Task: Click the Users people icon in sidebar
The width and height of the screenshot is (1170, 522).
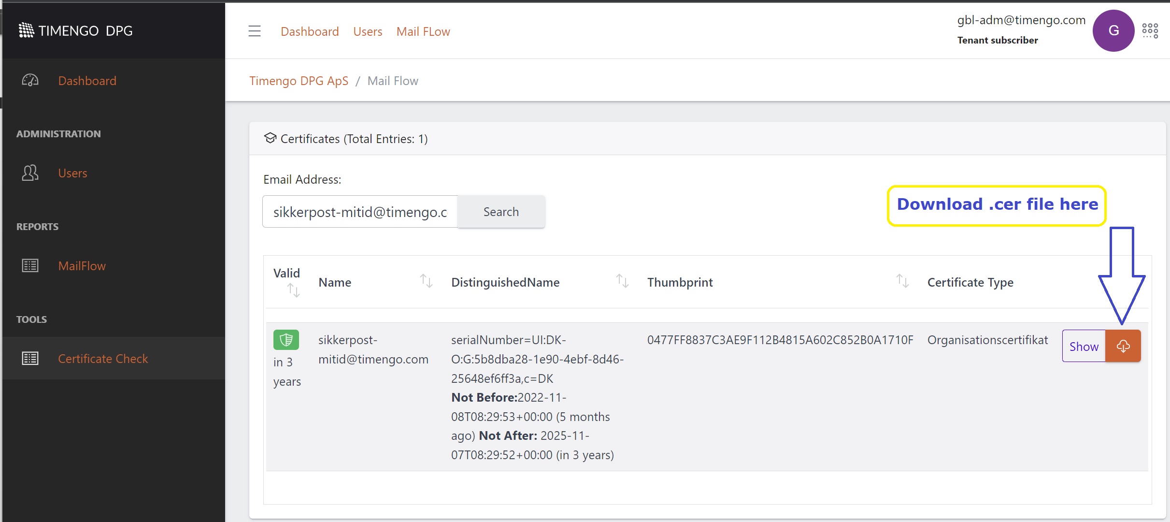Action: click(30, 173)
